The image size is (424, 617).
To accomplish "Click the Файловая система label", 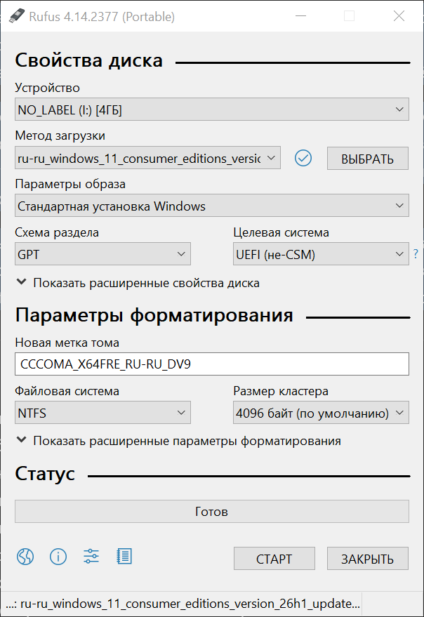I will (x=67, y=391).
